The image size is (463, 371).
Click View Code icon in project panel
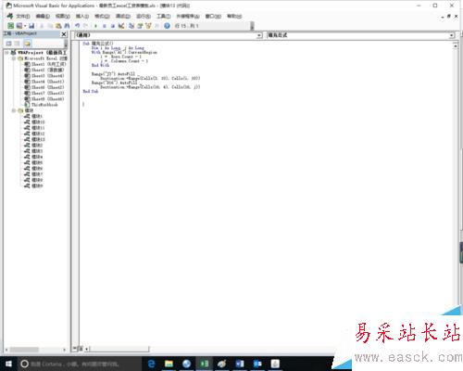tap(9, 44)
